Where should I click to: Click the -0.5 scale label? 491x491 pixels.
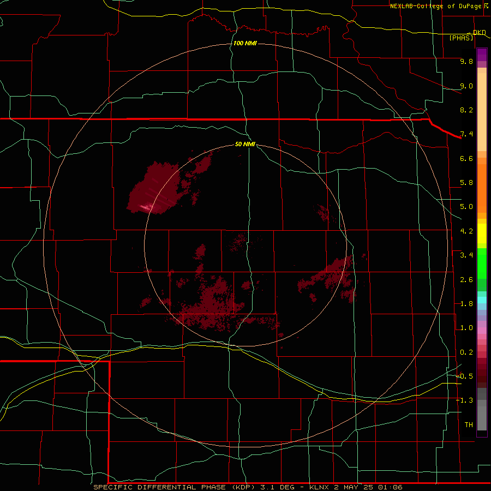464,376
